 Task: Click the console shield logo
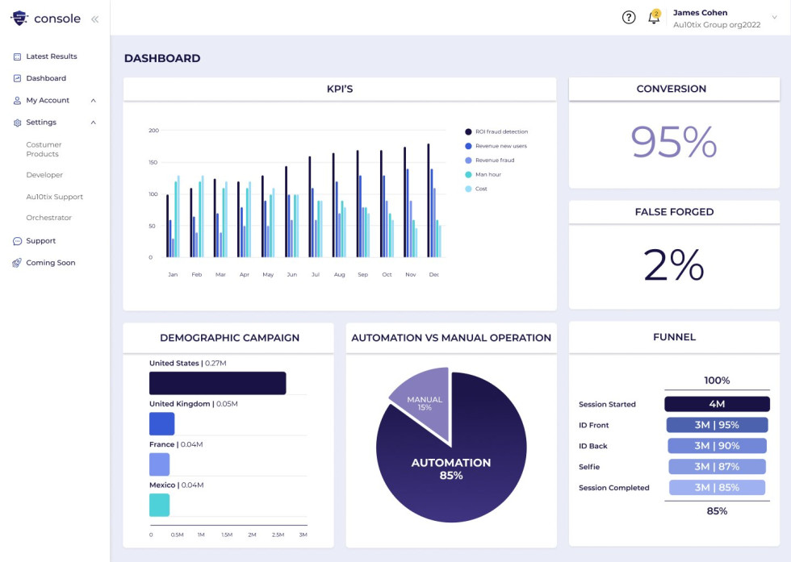pos(19,18)
